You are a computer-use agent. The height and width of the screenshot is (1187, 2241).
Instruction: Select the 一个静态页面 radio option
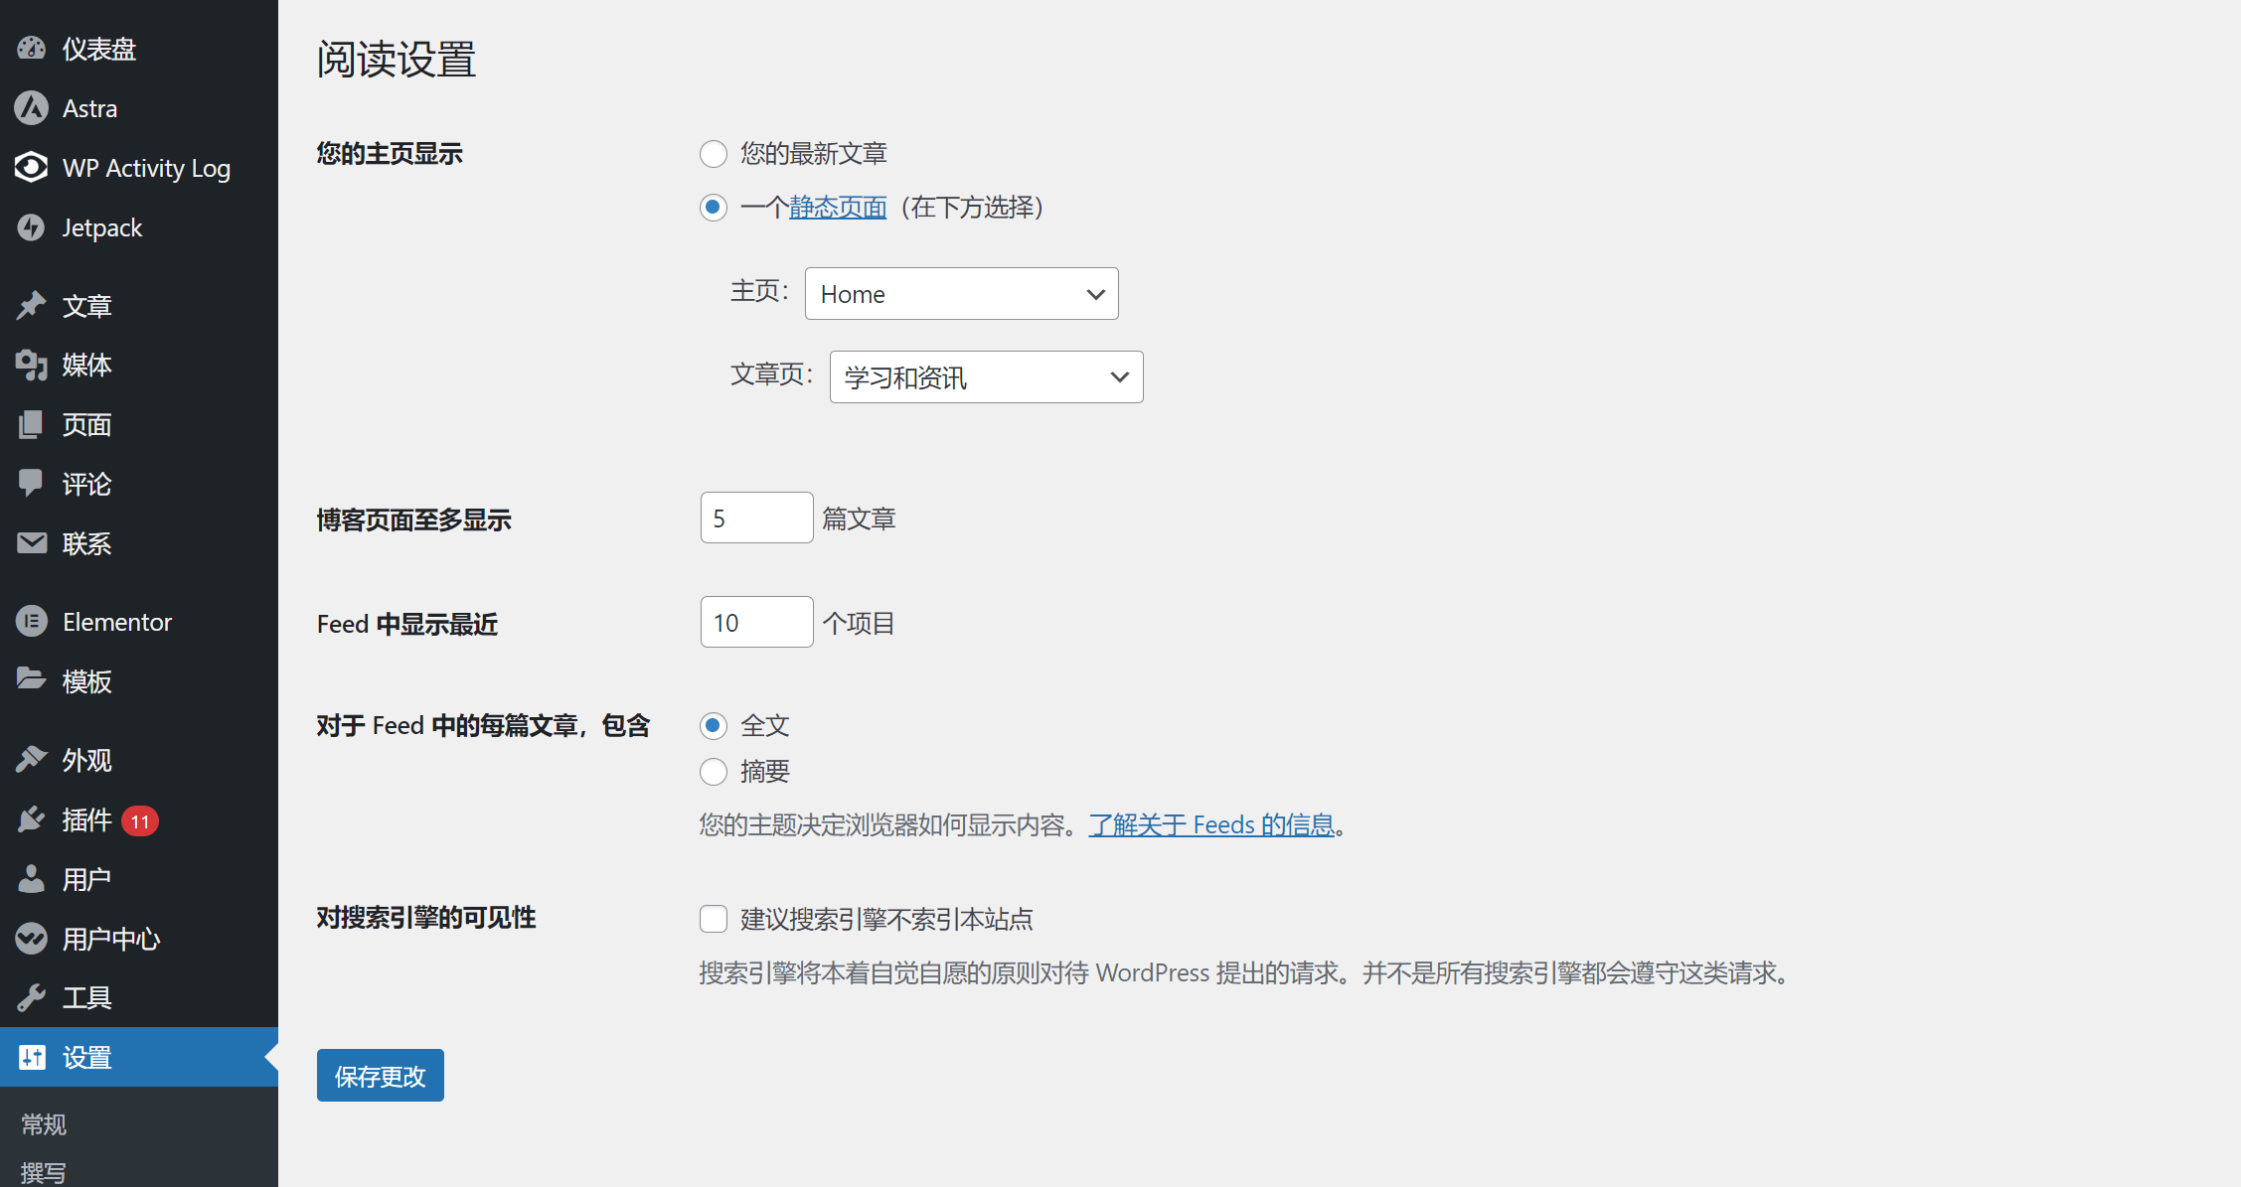coord(714,208)
